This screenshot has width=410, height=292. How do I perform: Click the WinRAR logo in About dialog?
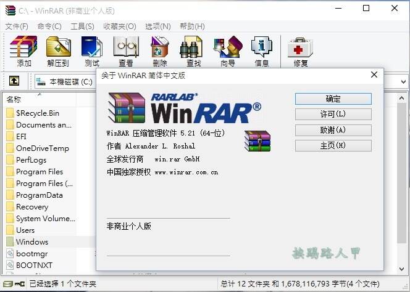(x=185, y=108)
